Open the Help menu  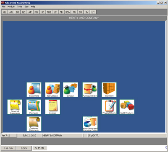point(33,7)
